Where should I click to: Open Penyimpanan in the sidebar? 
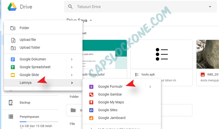coord(29,117)
